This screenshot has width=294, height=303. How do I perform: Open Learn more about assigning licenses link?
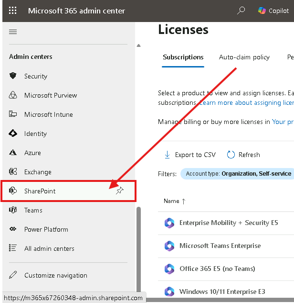[x=247, y=102]
